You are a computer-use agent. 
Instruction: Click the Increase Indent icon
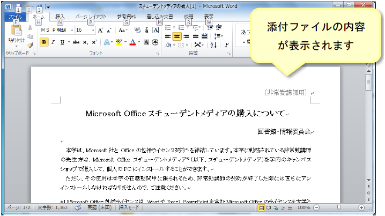pyautogui.click(x=219, y=27)
